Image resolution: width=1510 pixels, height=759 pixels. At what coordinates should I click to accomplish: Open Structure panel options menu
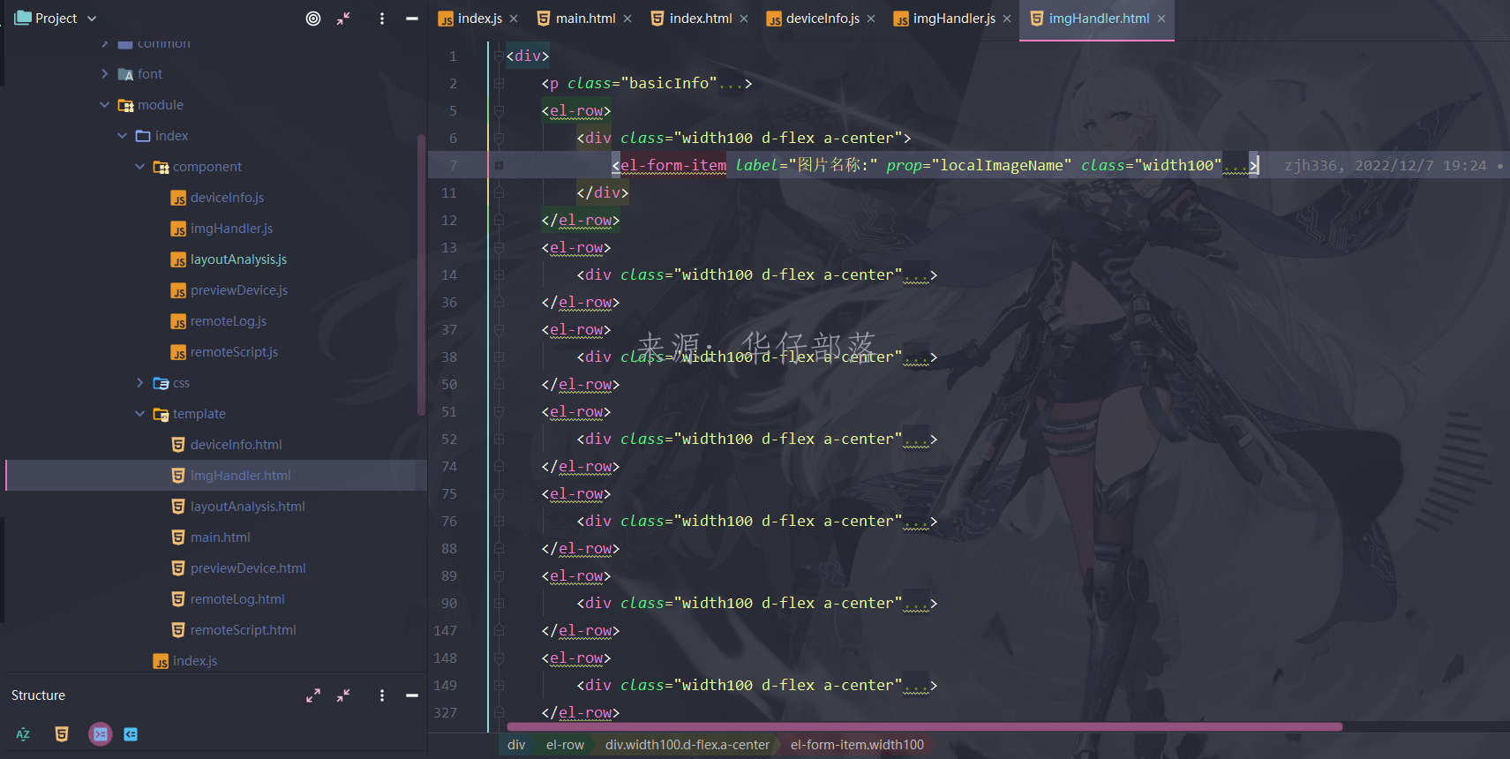382,695
